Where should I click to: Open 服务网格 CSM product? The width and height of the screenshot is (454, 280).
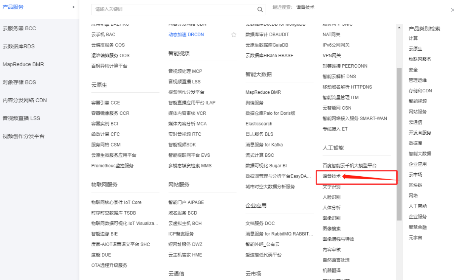coord(106,145)
